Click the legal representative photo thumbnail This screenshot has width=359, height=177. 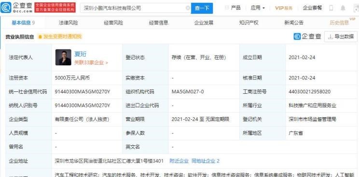tap(63, 57)
